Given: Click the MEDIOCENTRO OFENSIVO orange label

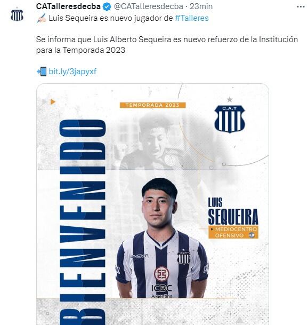Looking at the screenshot, I should [233, 232].
